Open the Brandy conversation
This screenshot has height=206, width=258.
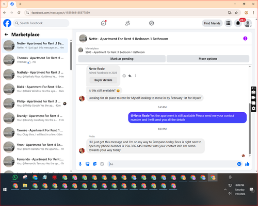pyautogui.click(x=35, y=118)
